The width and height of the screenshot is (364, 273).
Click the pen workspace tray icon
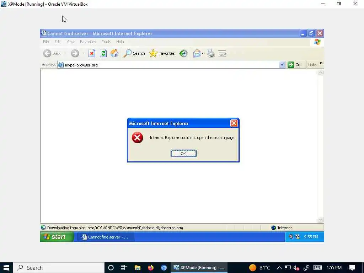point(306,268)
